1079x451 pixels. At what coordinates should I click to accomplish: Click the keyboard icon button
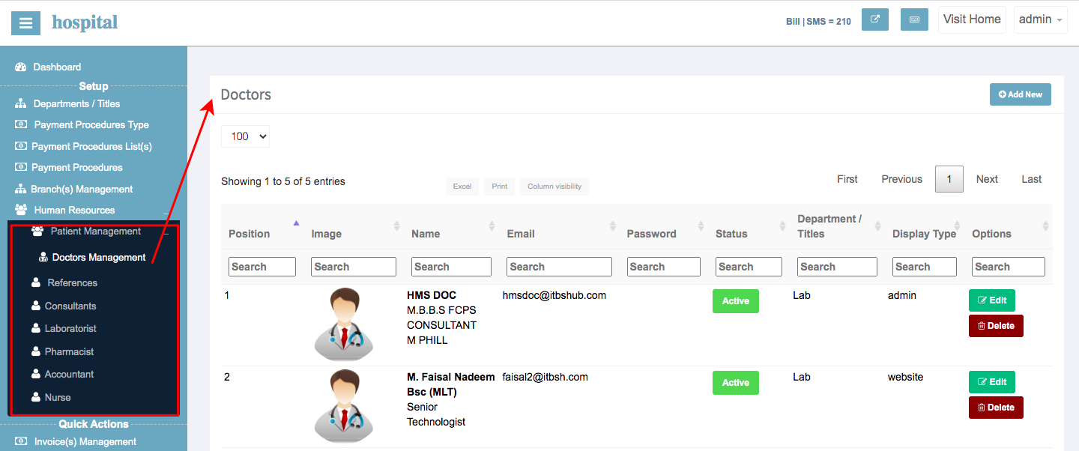914,19
